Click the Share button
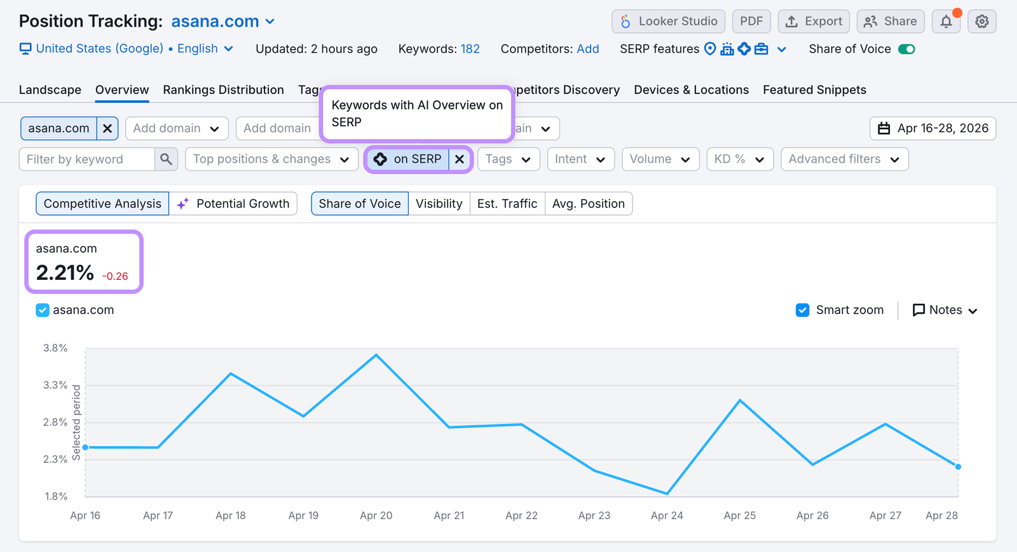This screenshot has width=1017, height=552. [891, 22]
